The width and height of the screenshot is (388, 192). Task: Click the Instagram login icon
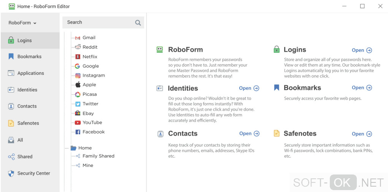pos(78,76)
